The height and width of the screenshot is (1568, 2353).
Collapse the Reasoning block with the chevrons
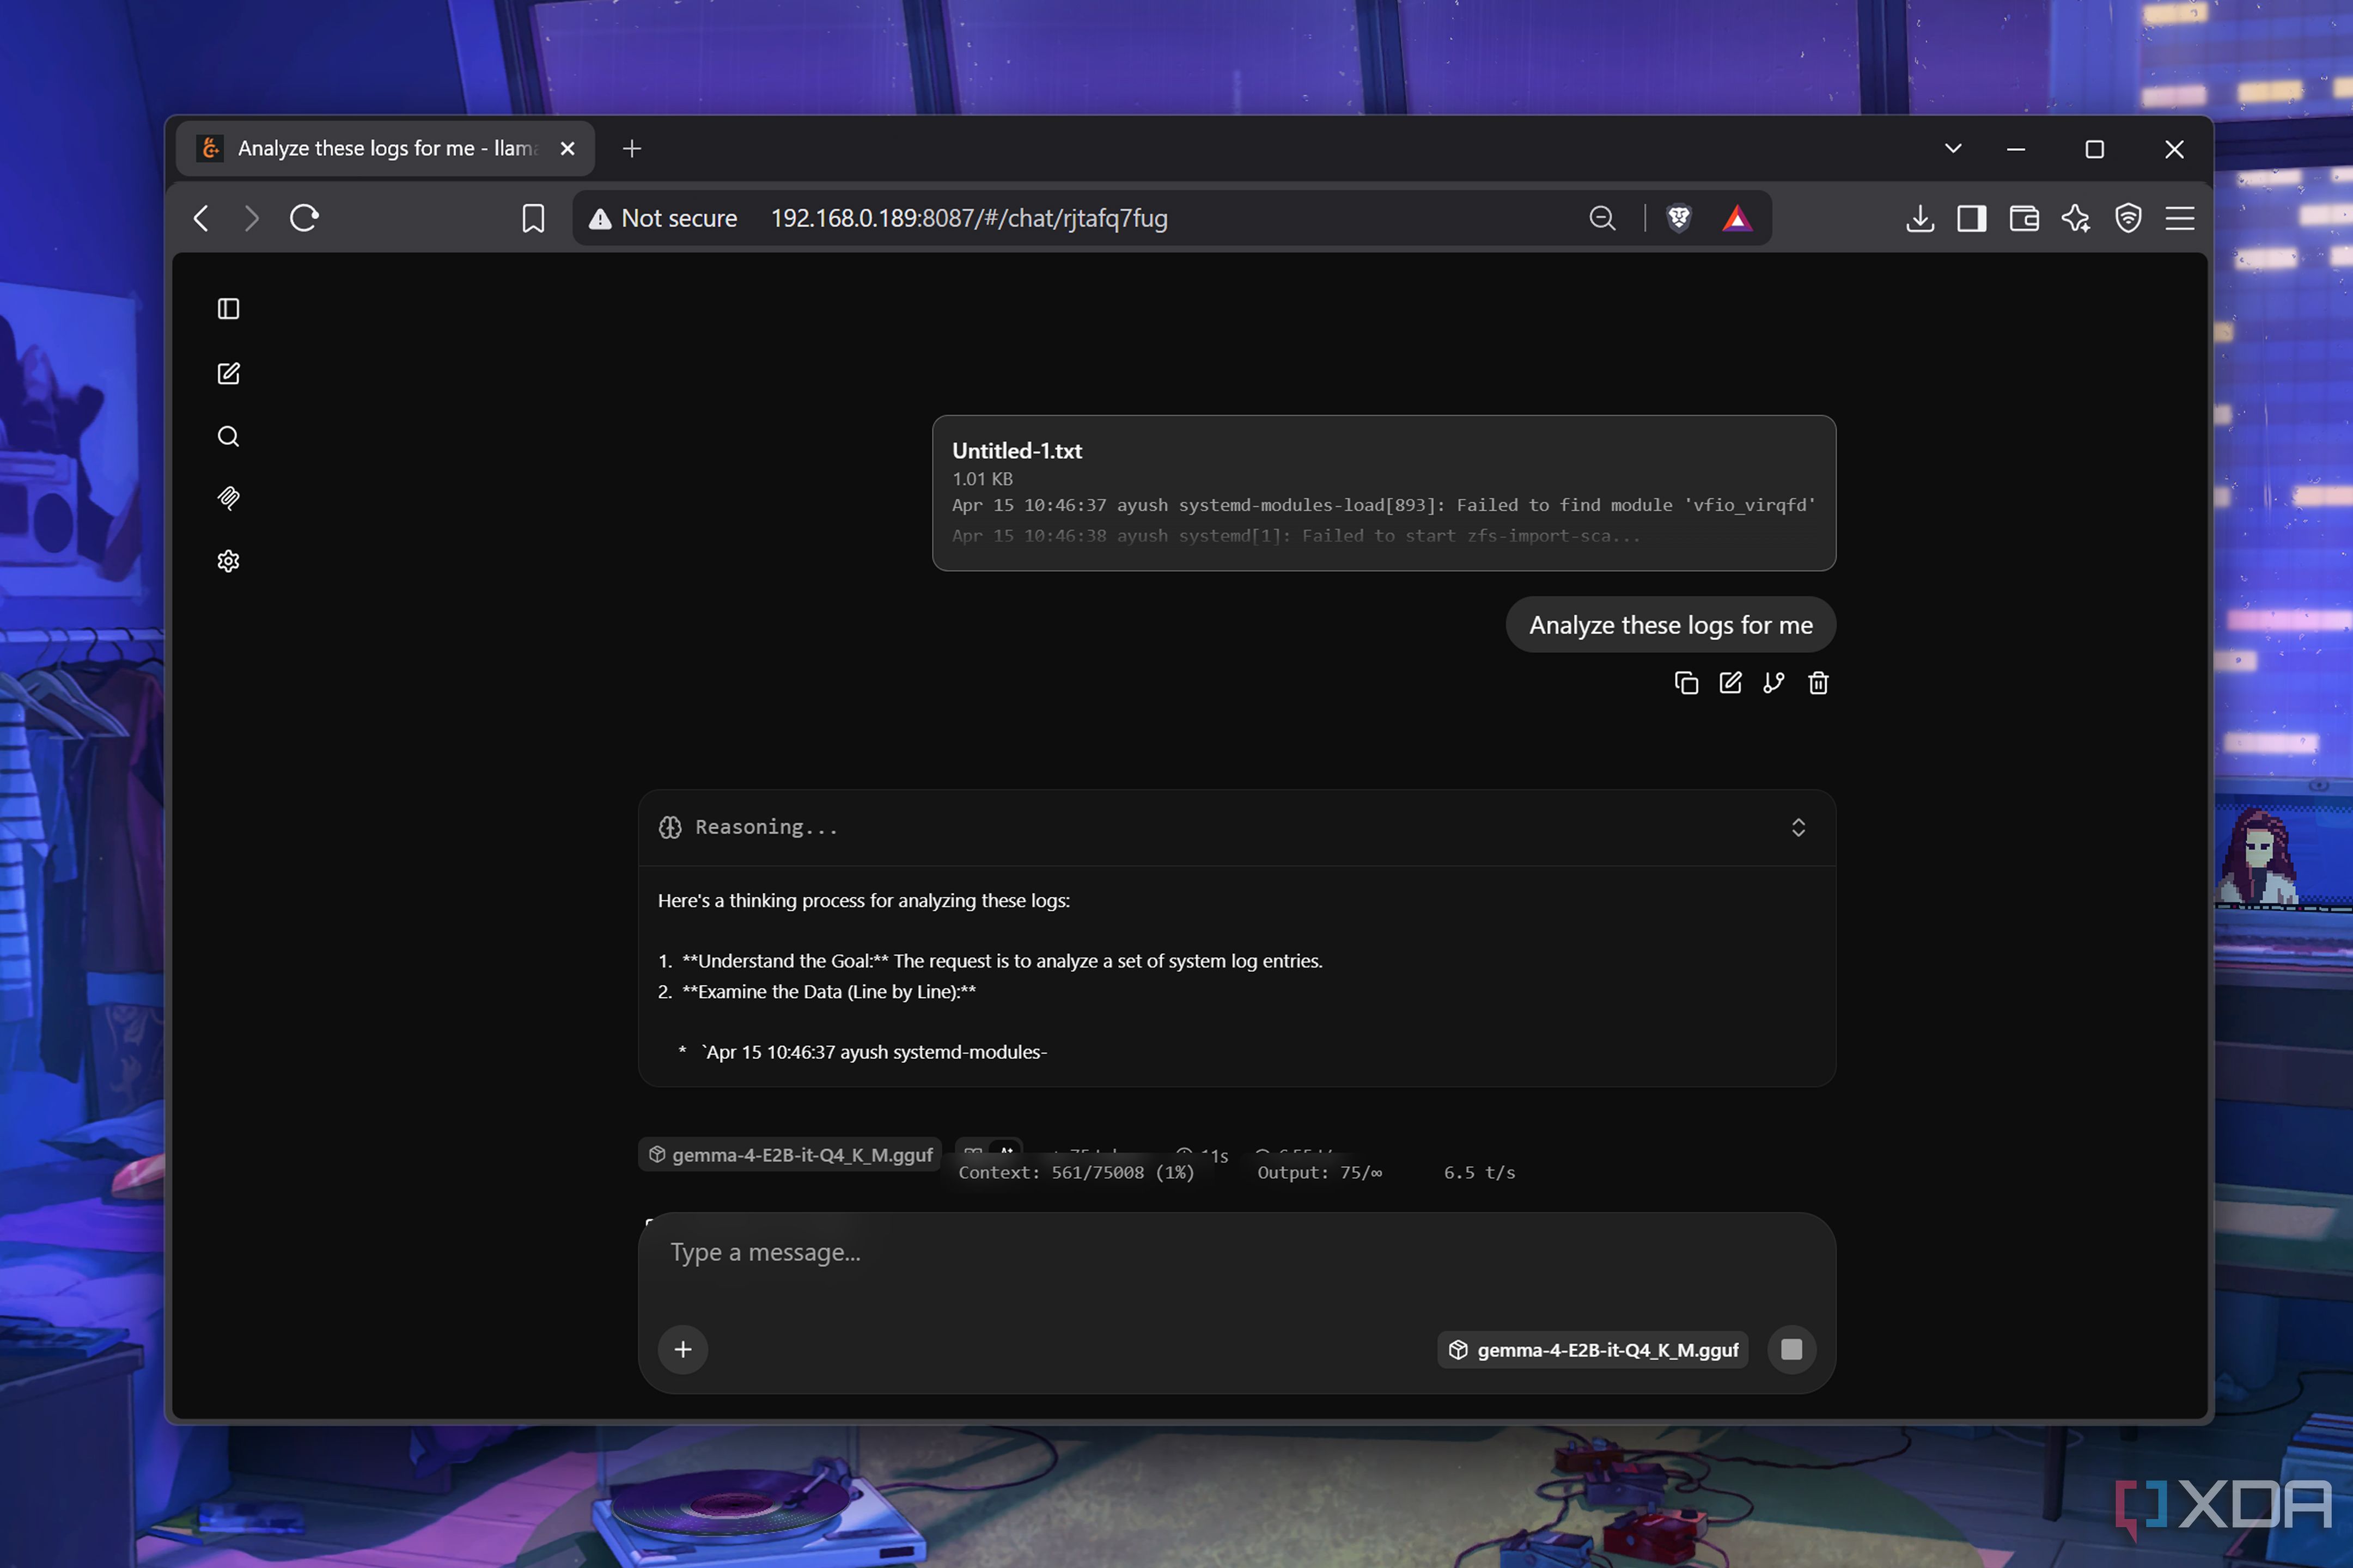coord(1798,828)
